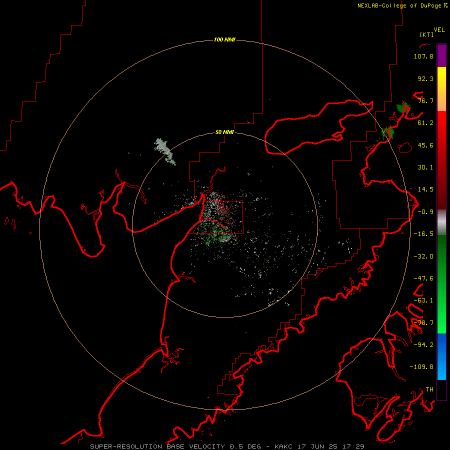The width and height of the screenshot is (450, 450).
Task: Select the -109.8 legend value
Action: pyautogui.click(x=421, y=367)
